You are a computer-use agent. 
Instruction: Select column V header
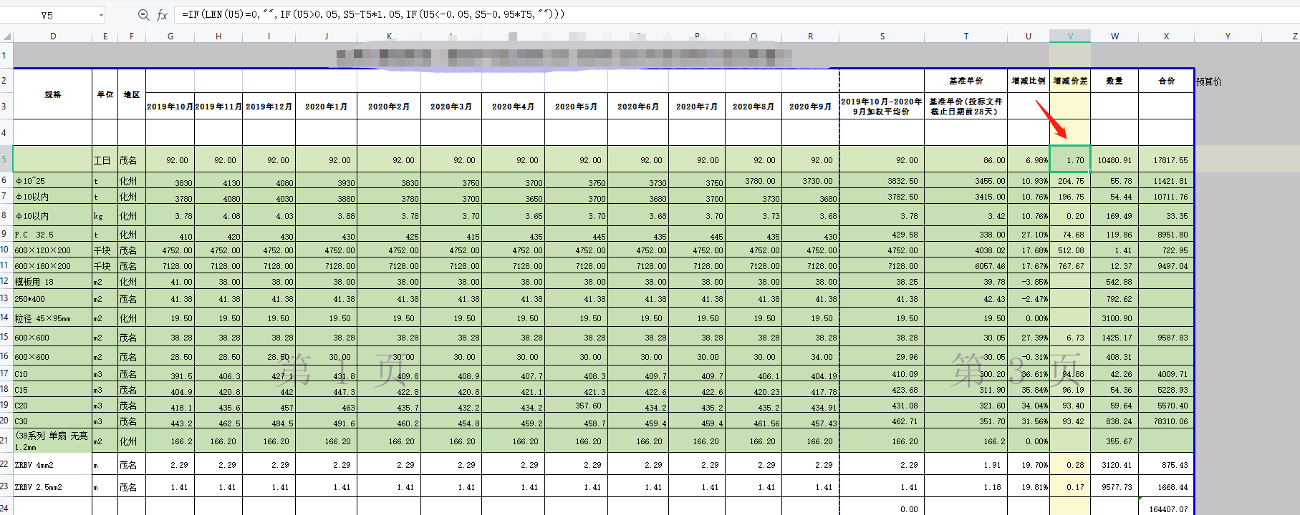pos(1070,36)
